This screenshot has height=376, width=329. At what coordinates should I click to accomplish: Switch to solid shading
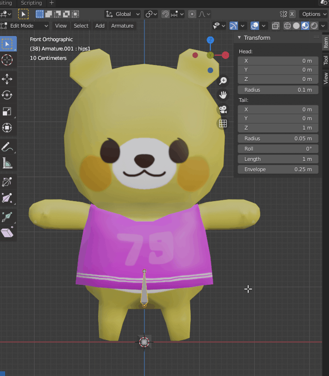click(x=296, y=26)
